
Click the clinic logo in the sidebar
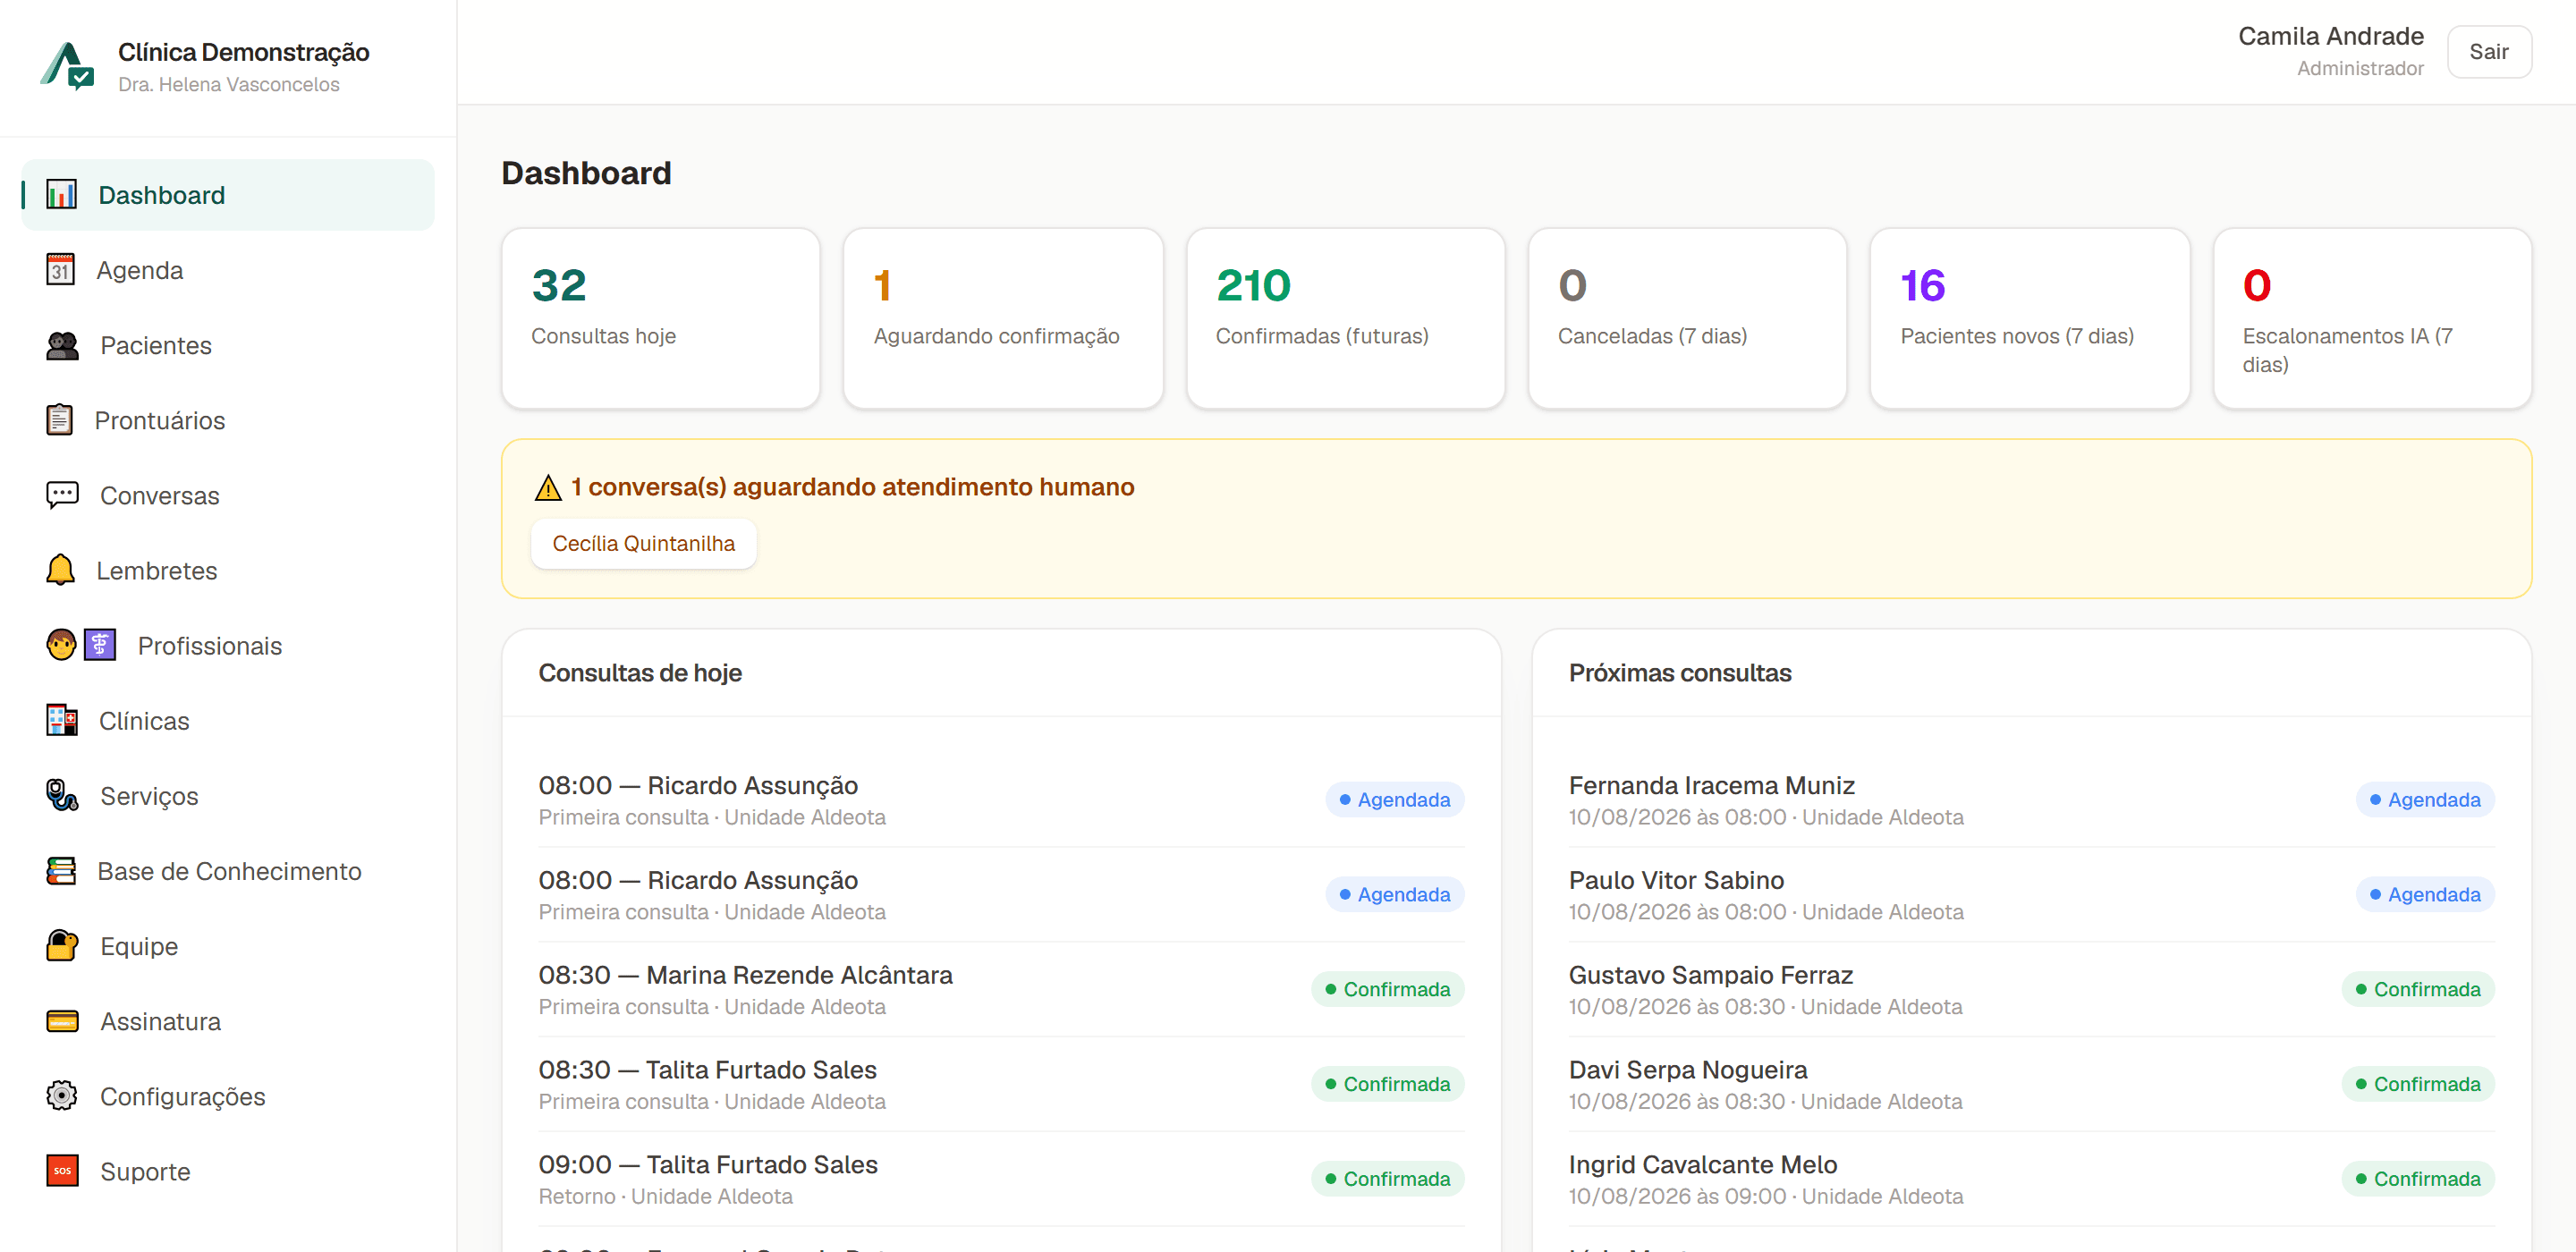tap(67, 66)
